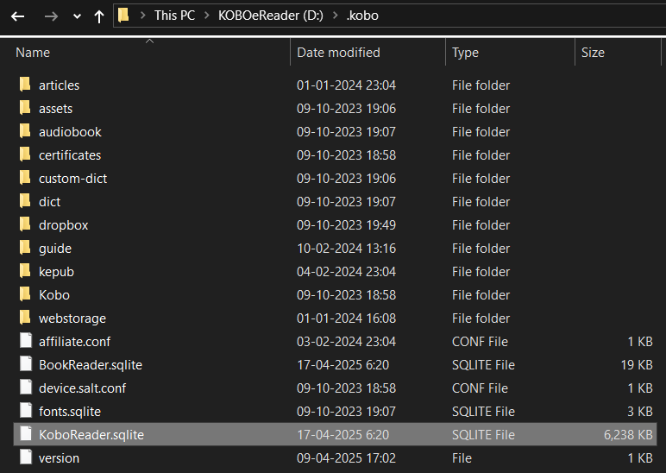Image resolution: width=666 pixels, height=473 pixels.
Task: Expand the chevron after KOBOeReader (D:)
Action: (x=336, y=16)
